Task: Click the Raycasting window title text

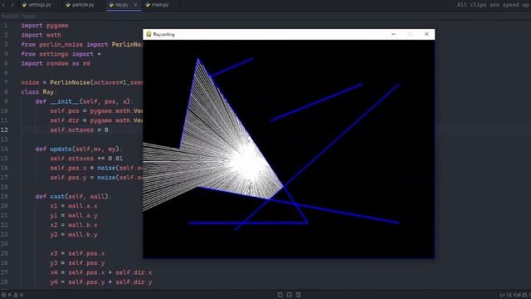Action: tap(163, 34)
